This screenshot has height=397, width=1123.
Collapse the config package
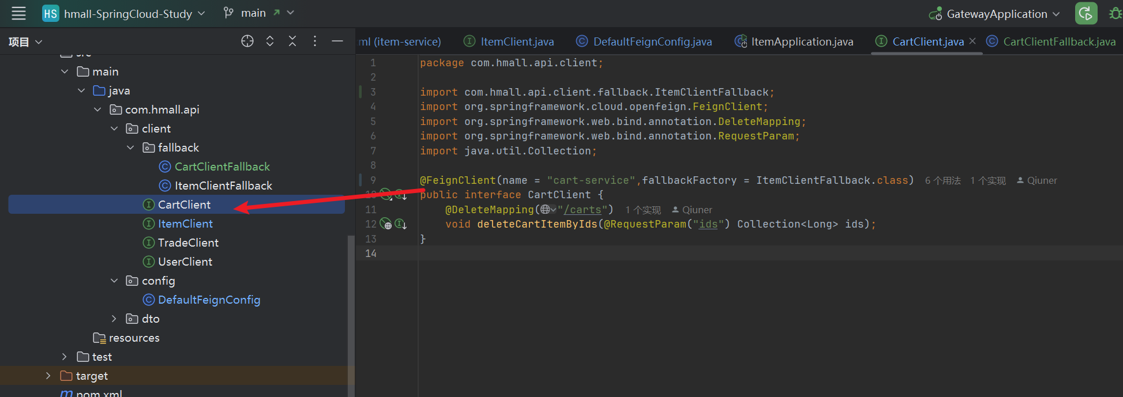pos(114,281)
